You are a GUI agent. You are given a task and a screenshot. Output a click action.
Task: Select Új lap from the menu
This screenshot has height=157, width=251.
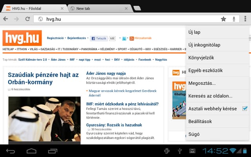(217, 32)
